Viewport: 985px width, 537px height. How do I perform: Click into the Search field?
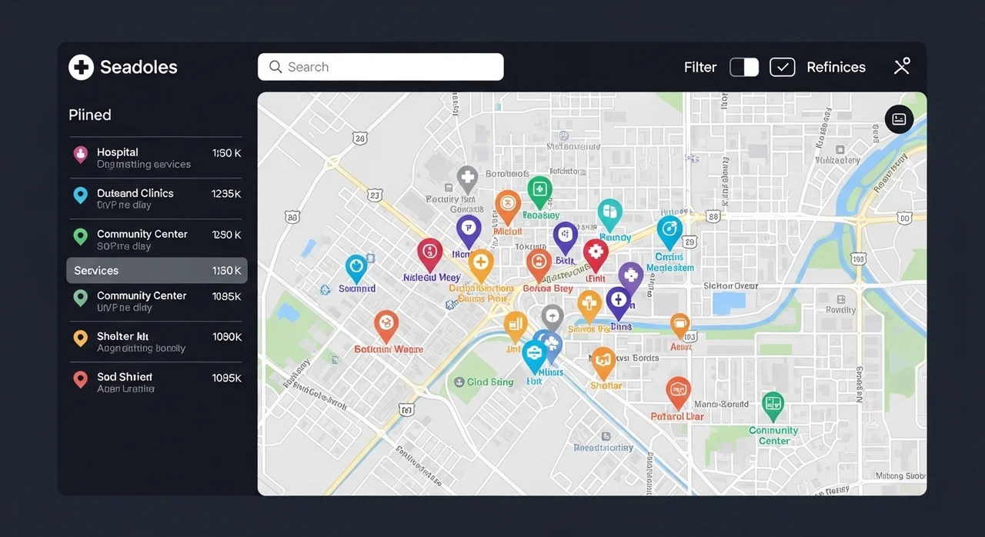pyautogui.click(x=380, y=67)
